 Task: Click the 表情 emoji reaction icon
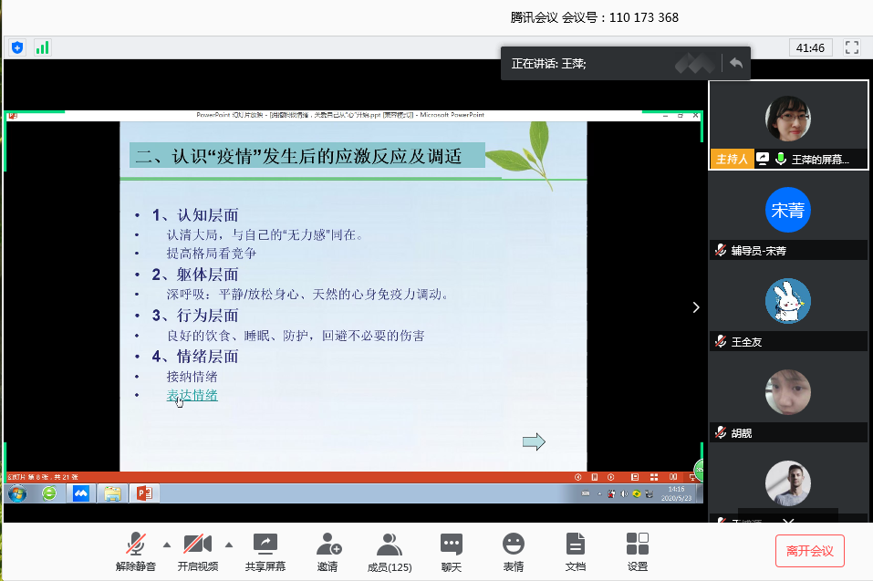(x=514, y=545)
